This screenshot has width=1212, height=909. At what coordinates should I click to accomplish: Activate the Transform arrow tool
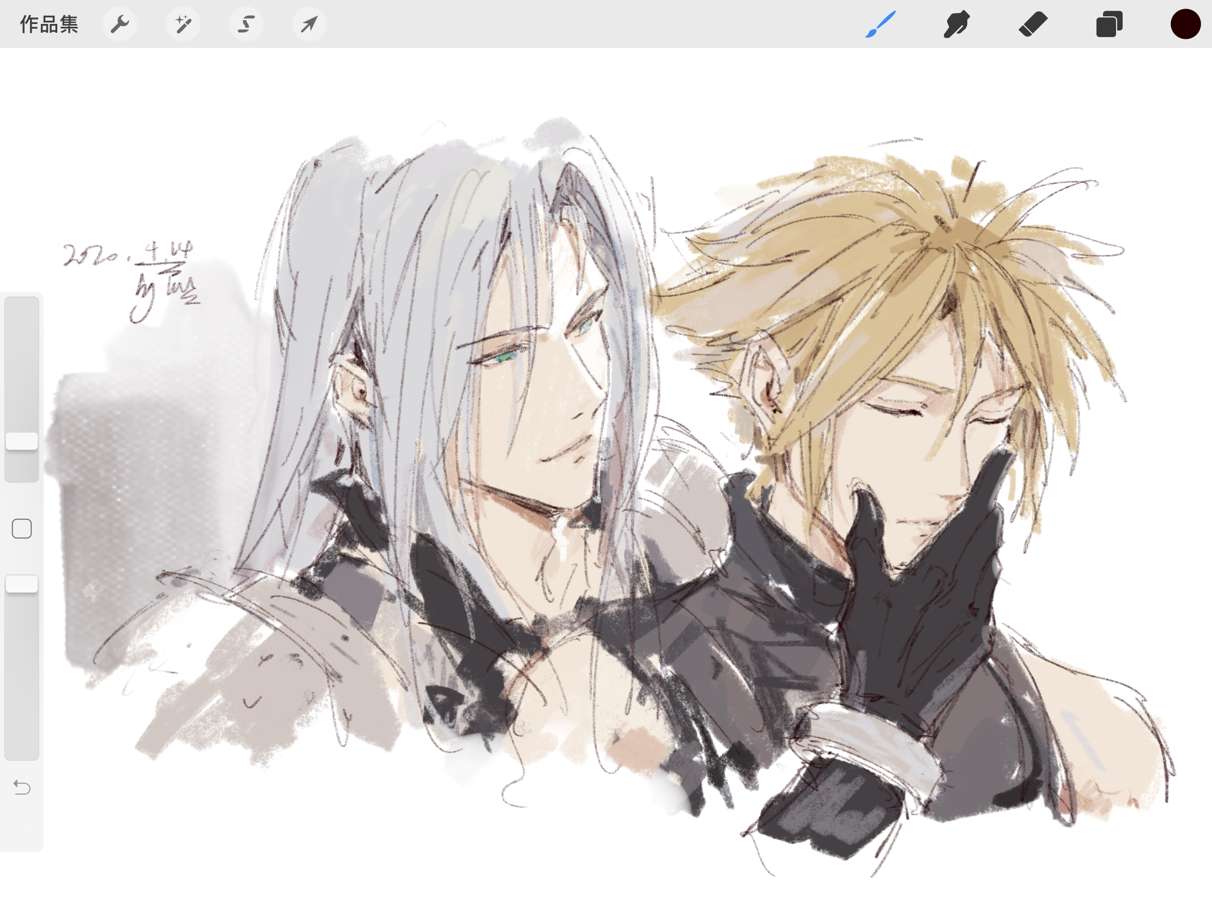point(309,24)
